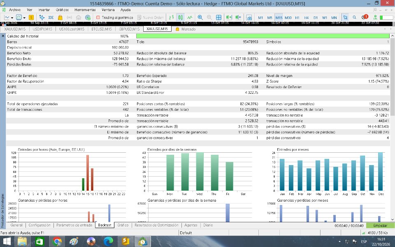Open the toolbar search magnifier
Image resolution: width=395 pixels, height=247 pixels.
[x=354, y=17]
